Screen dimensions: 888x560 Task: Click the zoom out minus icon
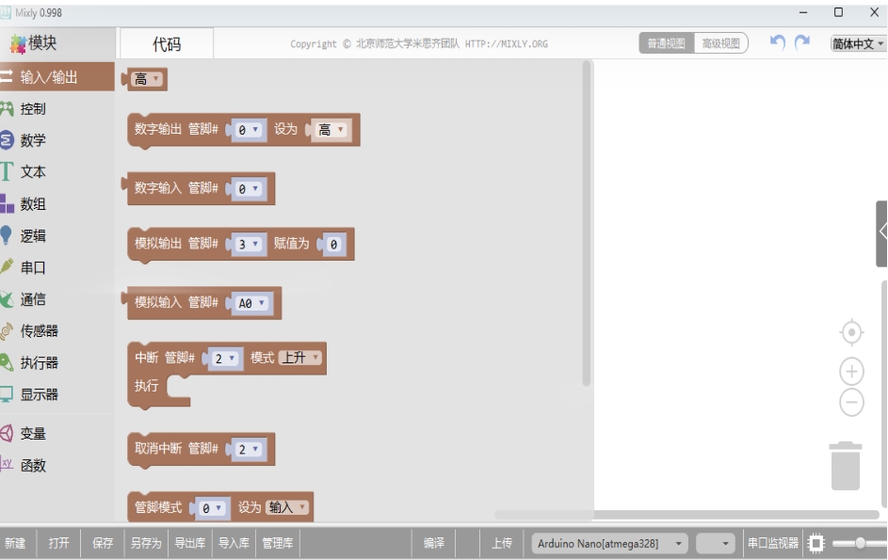click(x=851, y=403)
